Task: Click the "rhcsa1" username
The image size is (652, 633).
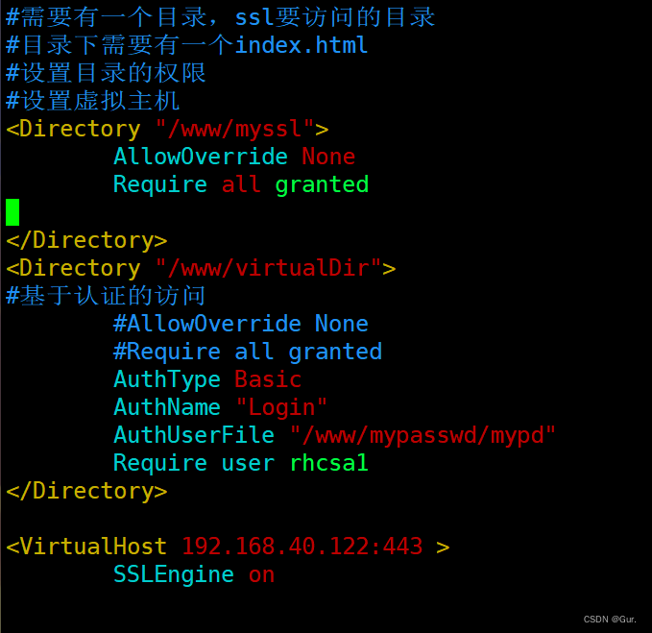Action: click(x=328, y=463)
